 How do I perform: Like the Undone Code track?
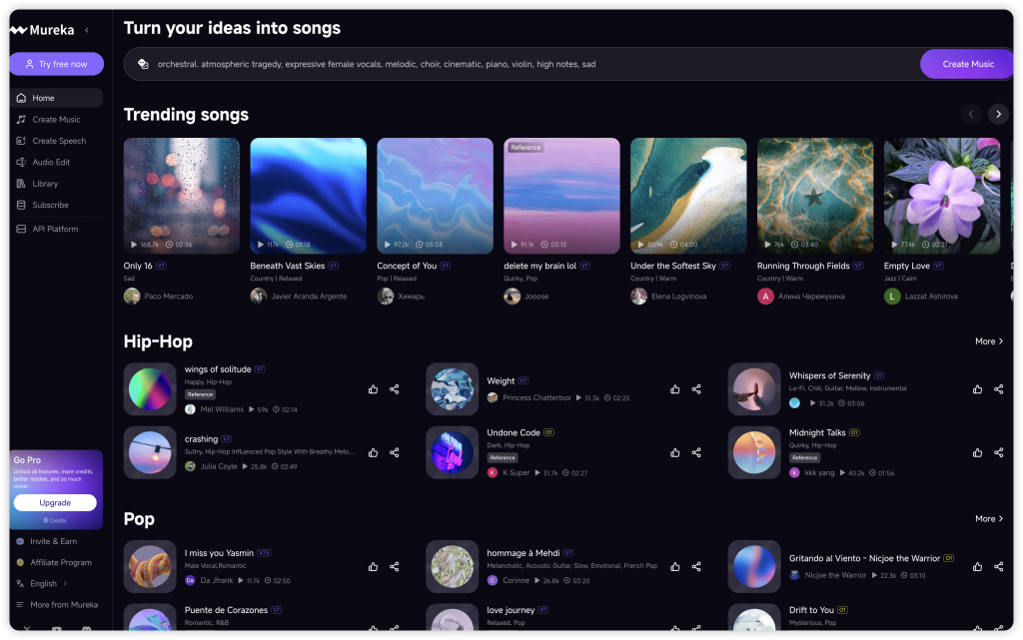click(x=675, y=452)
